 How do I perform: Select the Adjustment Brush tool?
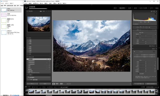tap(152, 27)
